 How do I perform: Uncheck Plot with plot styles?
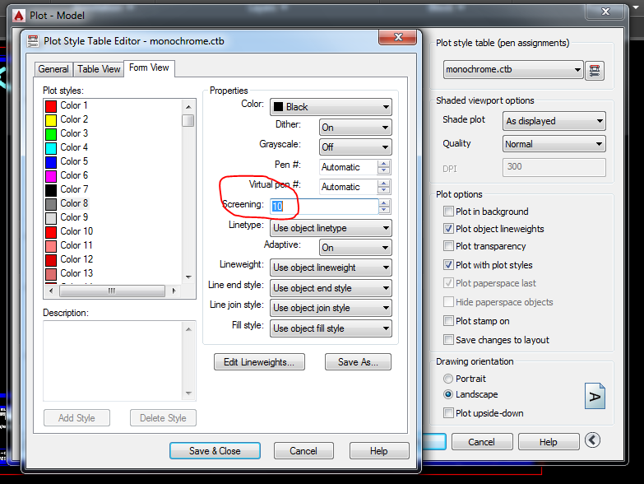[448, 264]
